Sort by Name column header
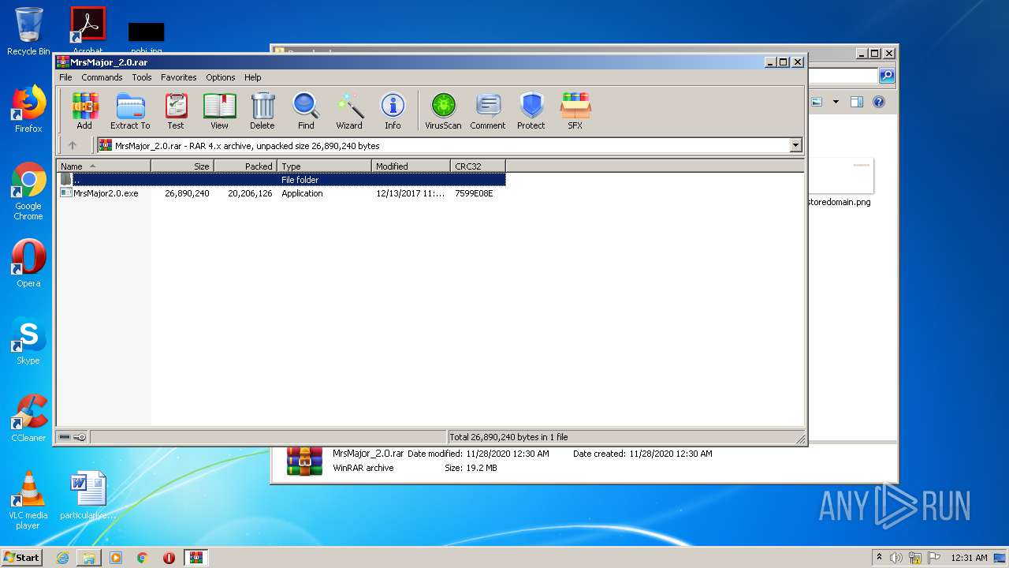The image size is (1009, 568). pyautogui.click(x=103, y=166)
